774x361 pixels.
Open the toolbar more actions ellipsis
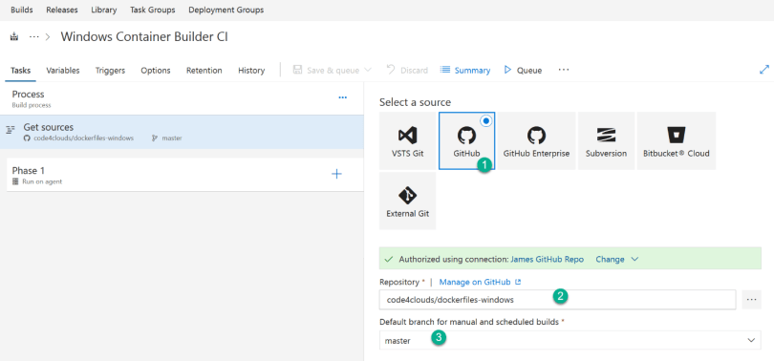coord(564,70)
